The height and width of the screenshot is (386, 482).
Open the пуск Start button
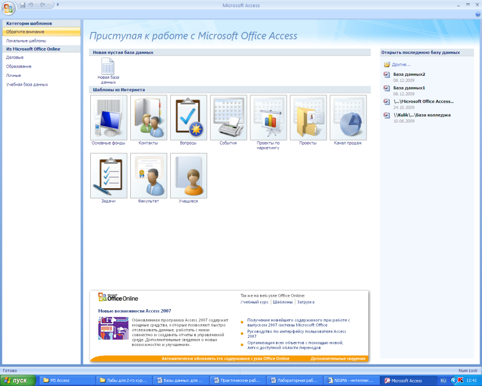(x=17, y=380)
